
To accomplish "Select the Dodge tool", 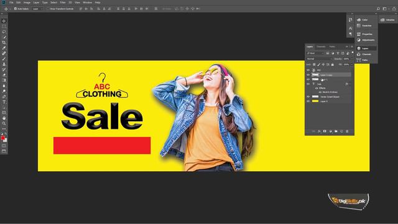I will (4, 91).
